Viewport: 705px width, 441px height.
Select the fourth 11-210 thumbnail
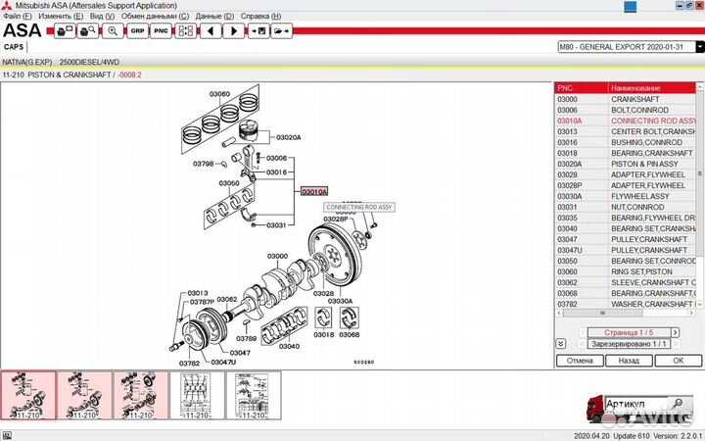tap(197, 395)
